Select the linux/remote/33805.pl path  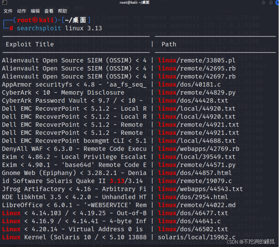click(x=197, y=60)
